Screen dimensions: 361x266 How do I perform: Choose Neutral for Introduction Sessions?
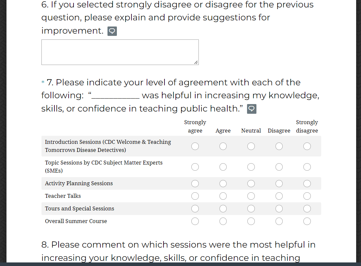(x=251, y=146)
